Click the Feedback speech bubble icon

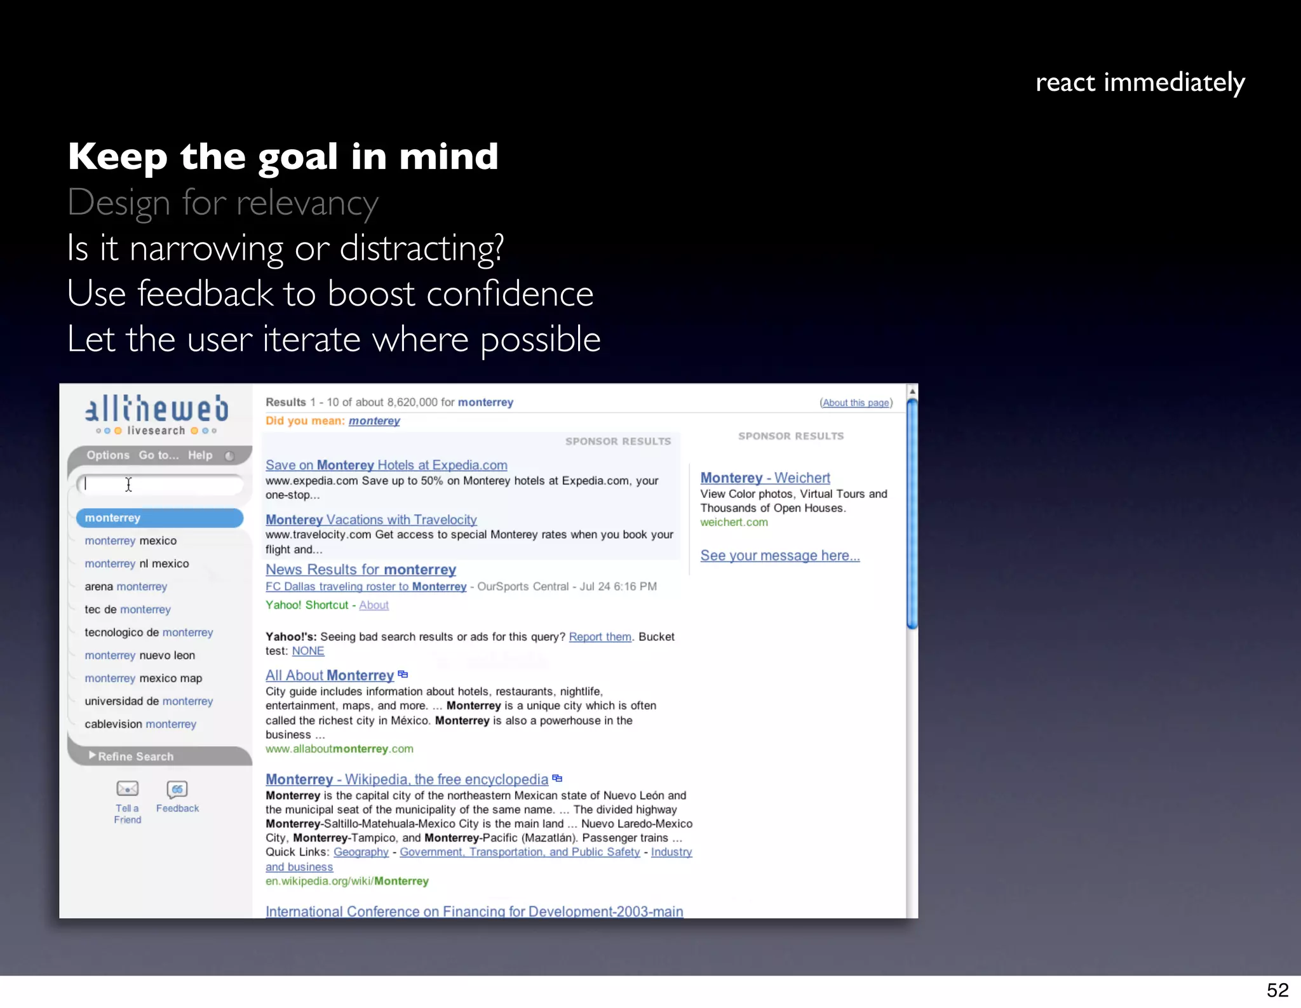pos(177,789)
